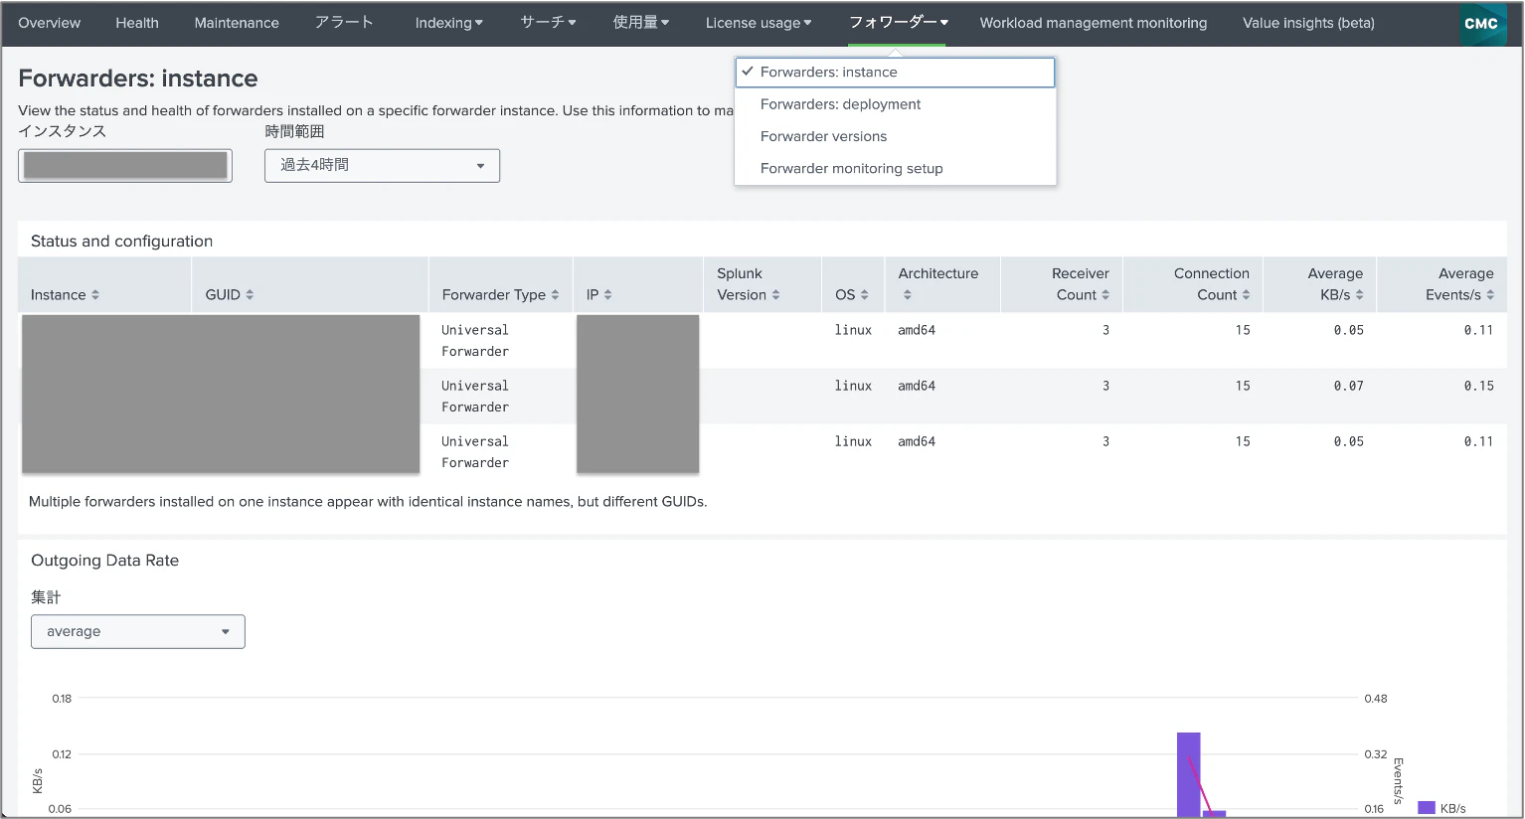Go to the Health tab

click(137, 23)
